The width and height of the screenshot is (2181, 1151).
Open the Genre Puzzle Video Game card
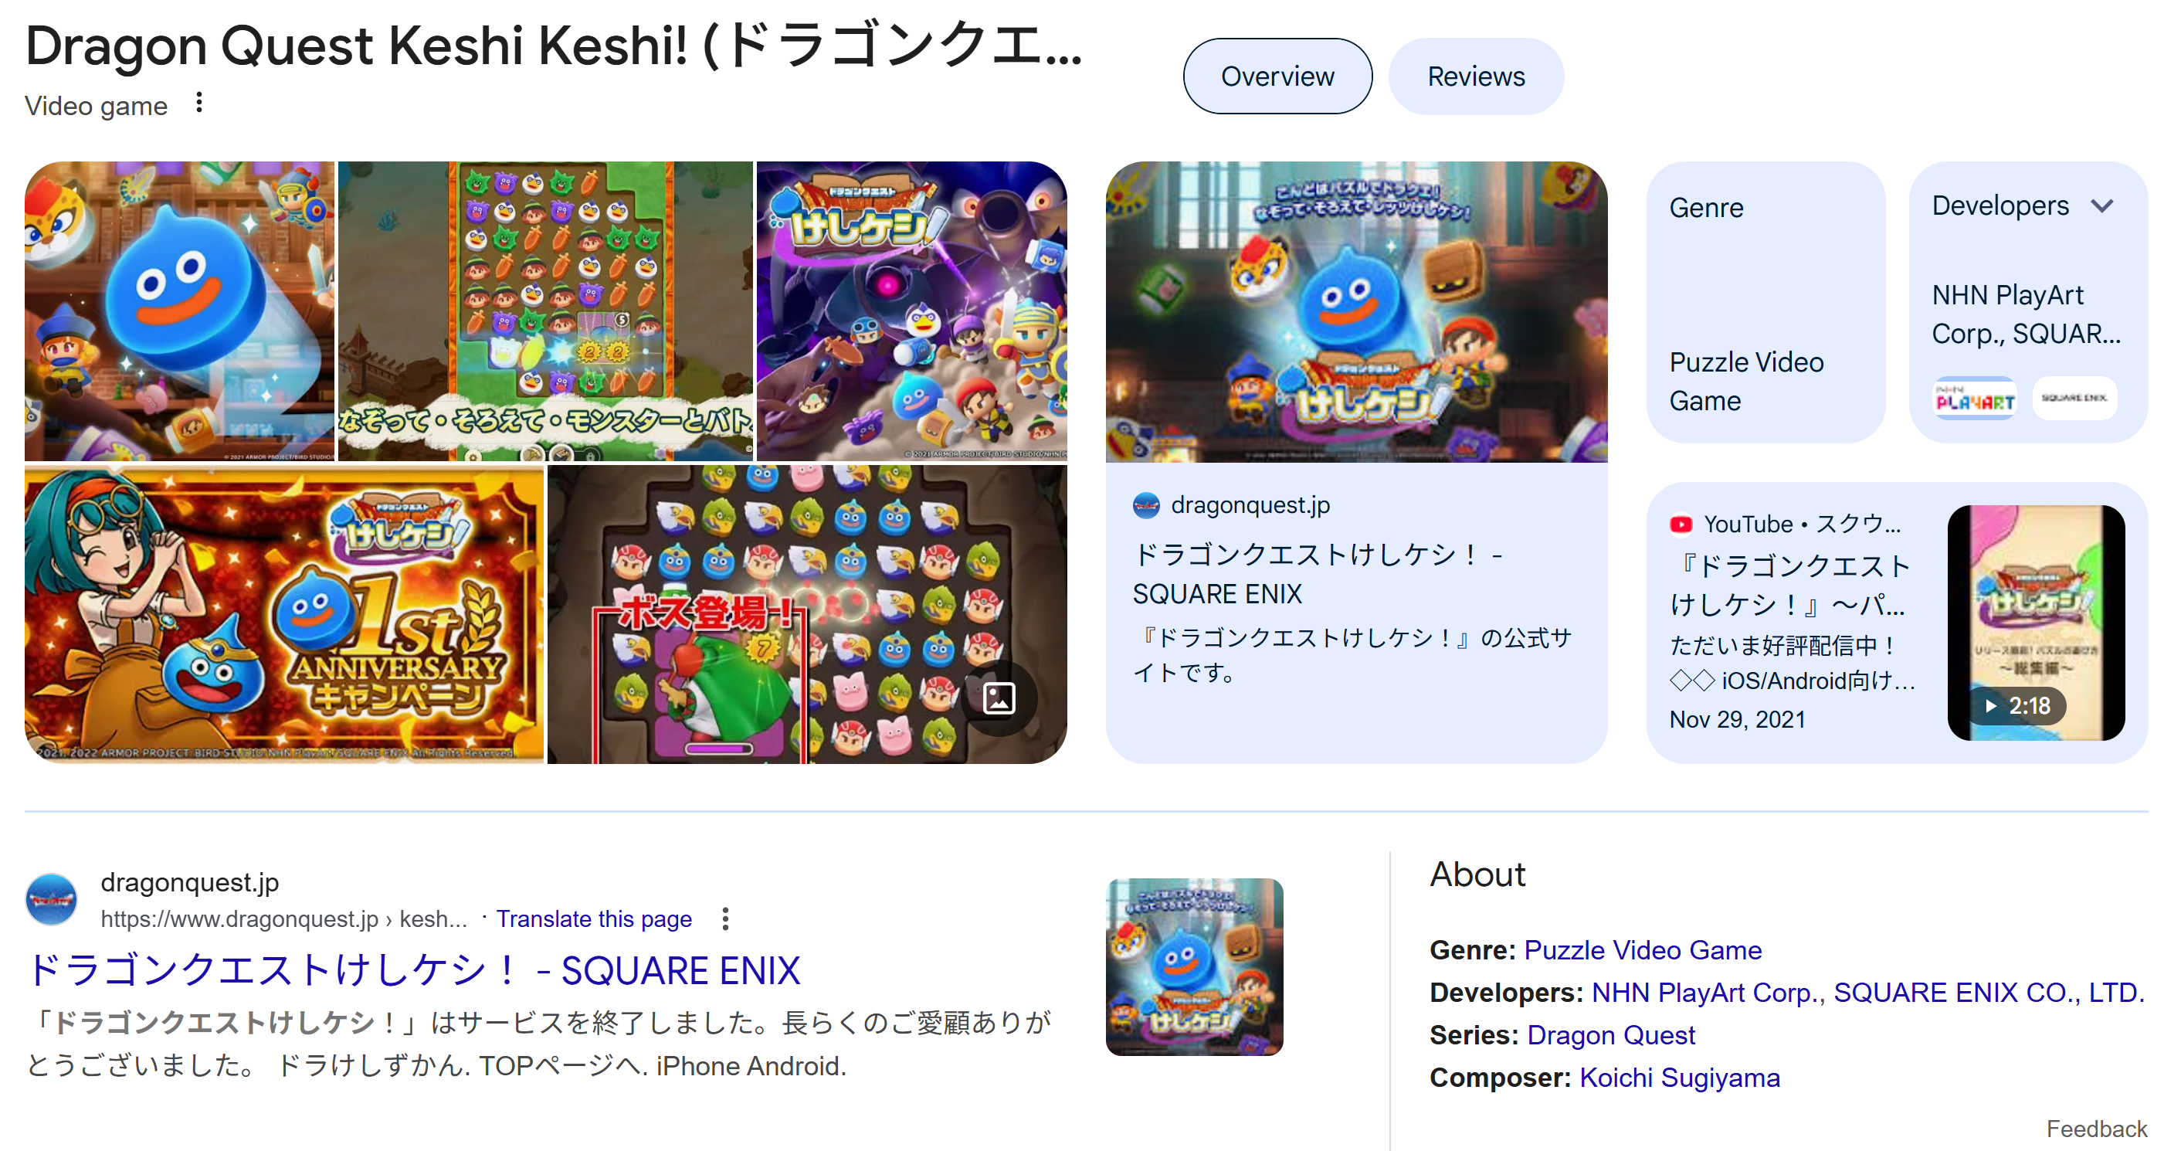tap(1765, 302)
